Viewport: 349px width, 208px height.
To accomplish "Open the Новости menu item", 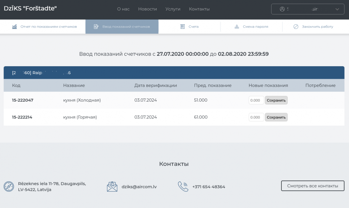I will coord(148,9).
